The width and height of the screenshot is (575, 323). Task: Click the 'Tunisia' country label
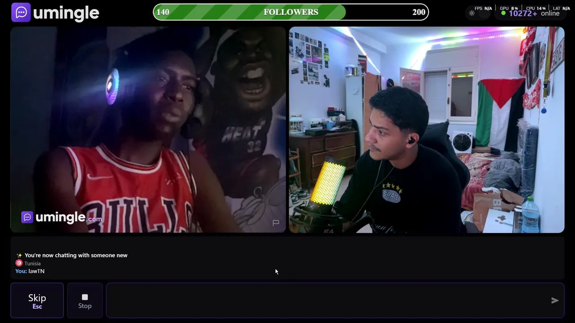coord(32,263)
